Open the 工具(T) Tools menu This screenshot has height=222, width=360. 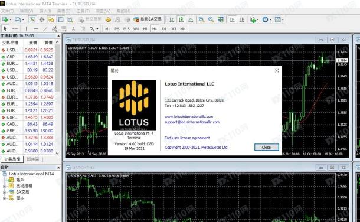(x=83, y=11)
